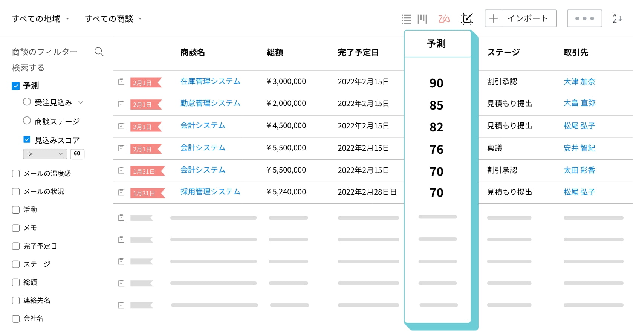Open the Zia assistant icon
The width and height of the screenshot is (633, 336).
point(444,18)
